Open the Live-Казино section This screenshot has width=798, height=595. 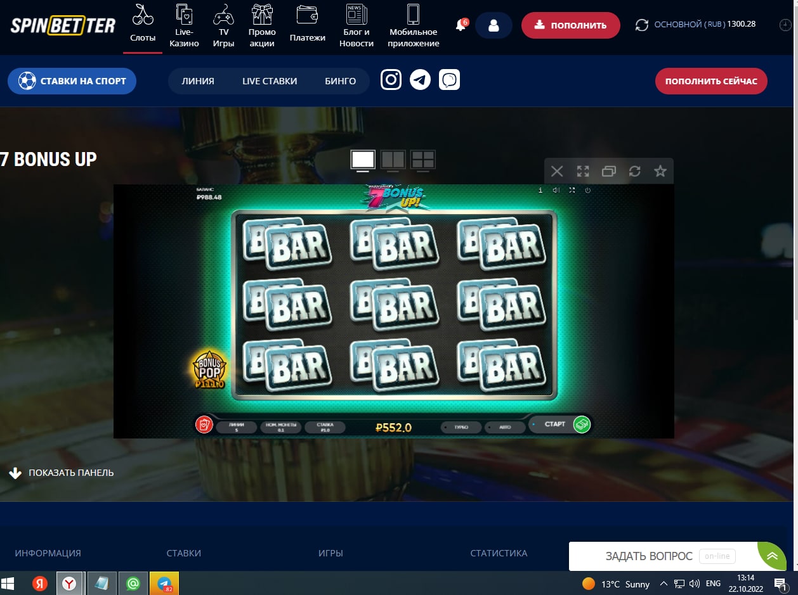[185, 26]
